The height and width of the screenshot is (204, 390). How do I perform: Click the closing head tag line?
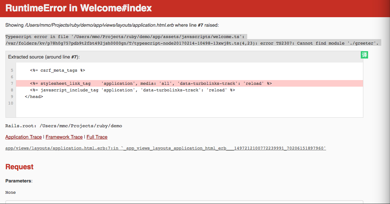34,97
